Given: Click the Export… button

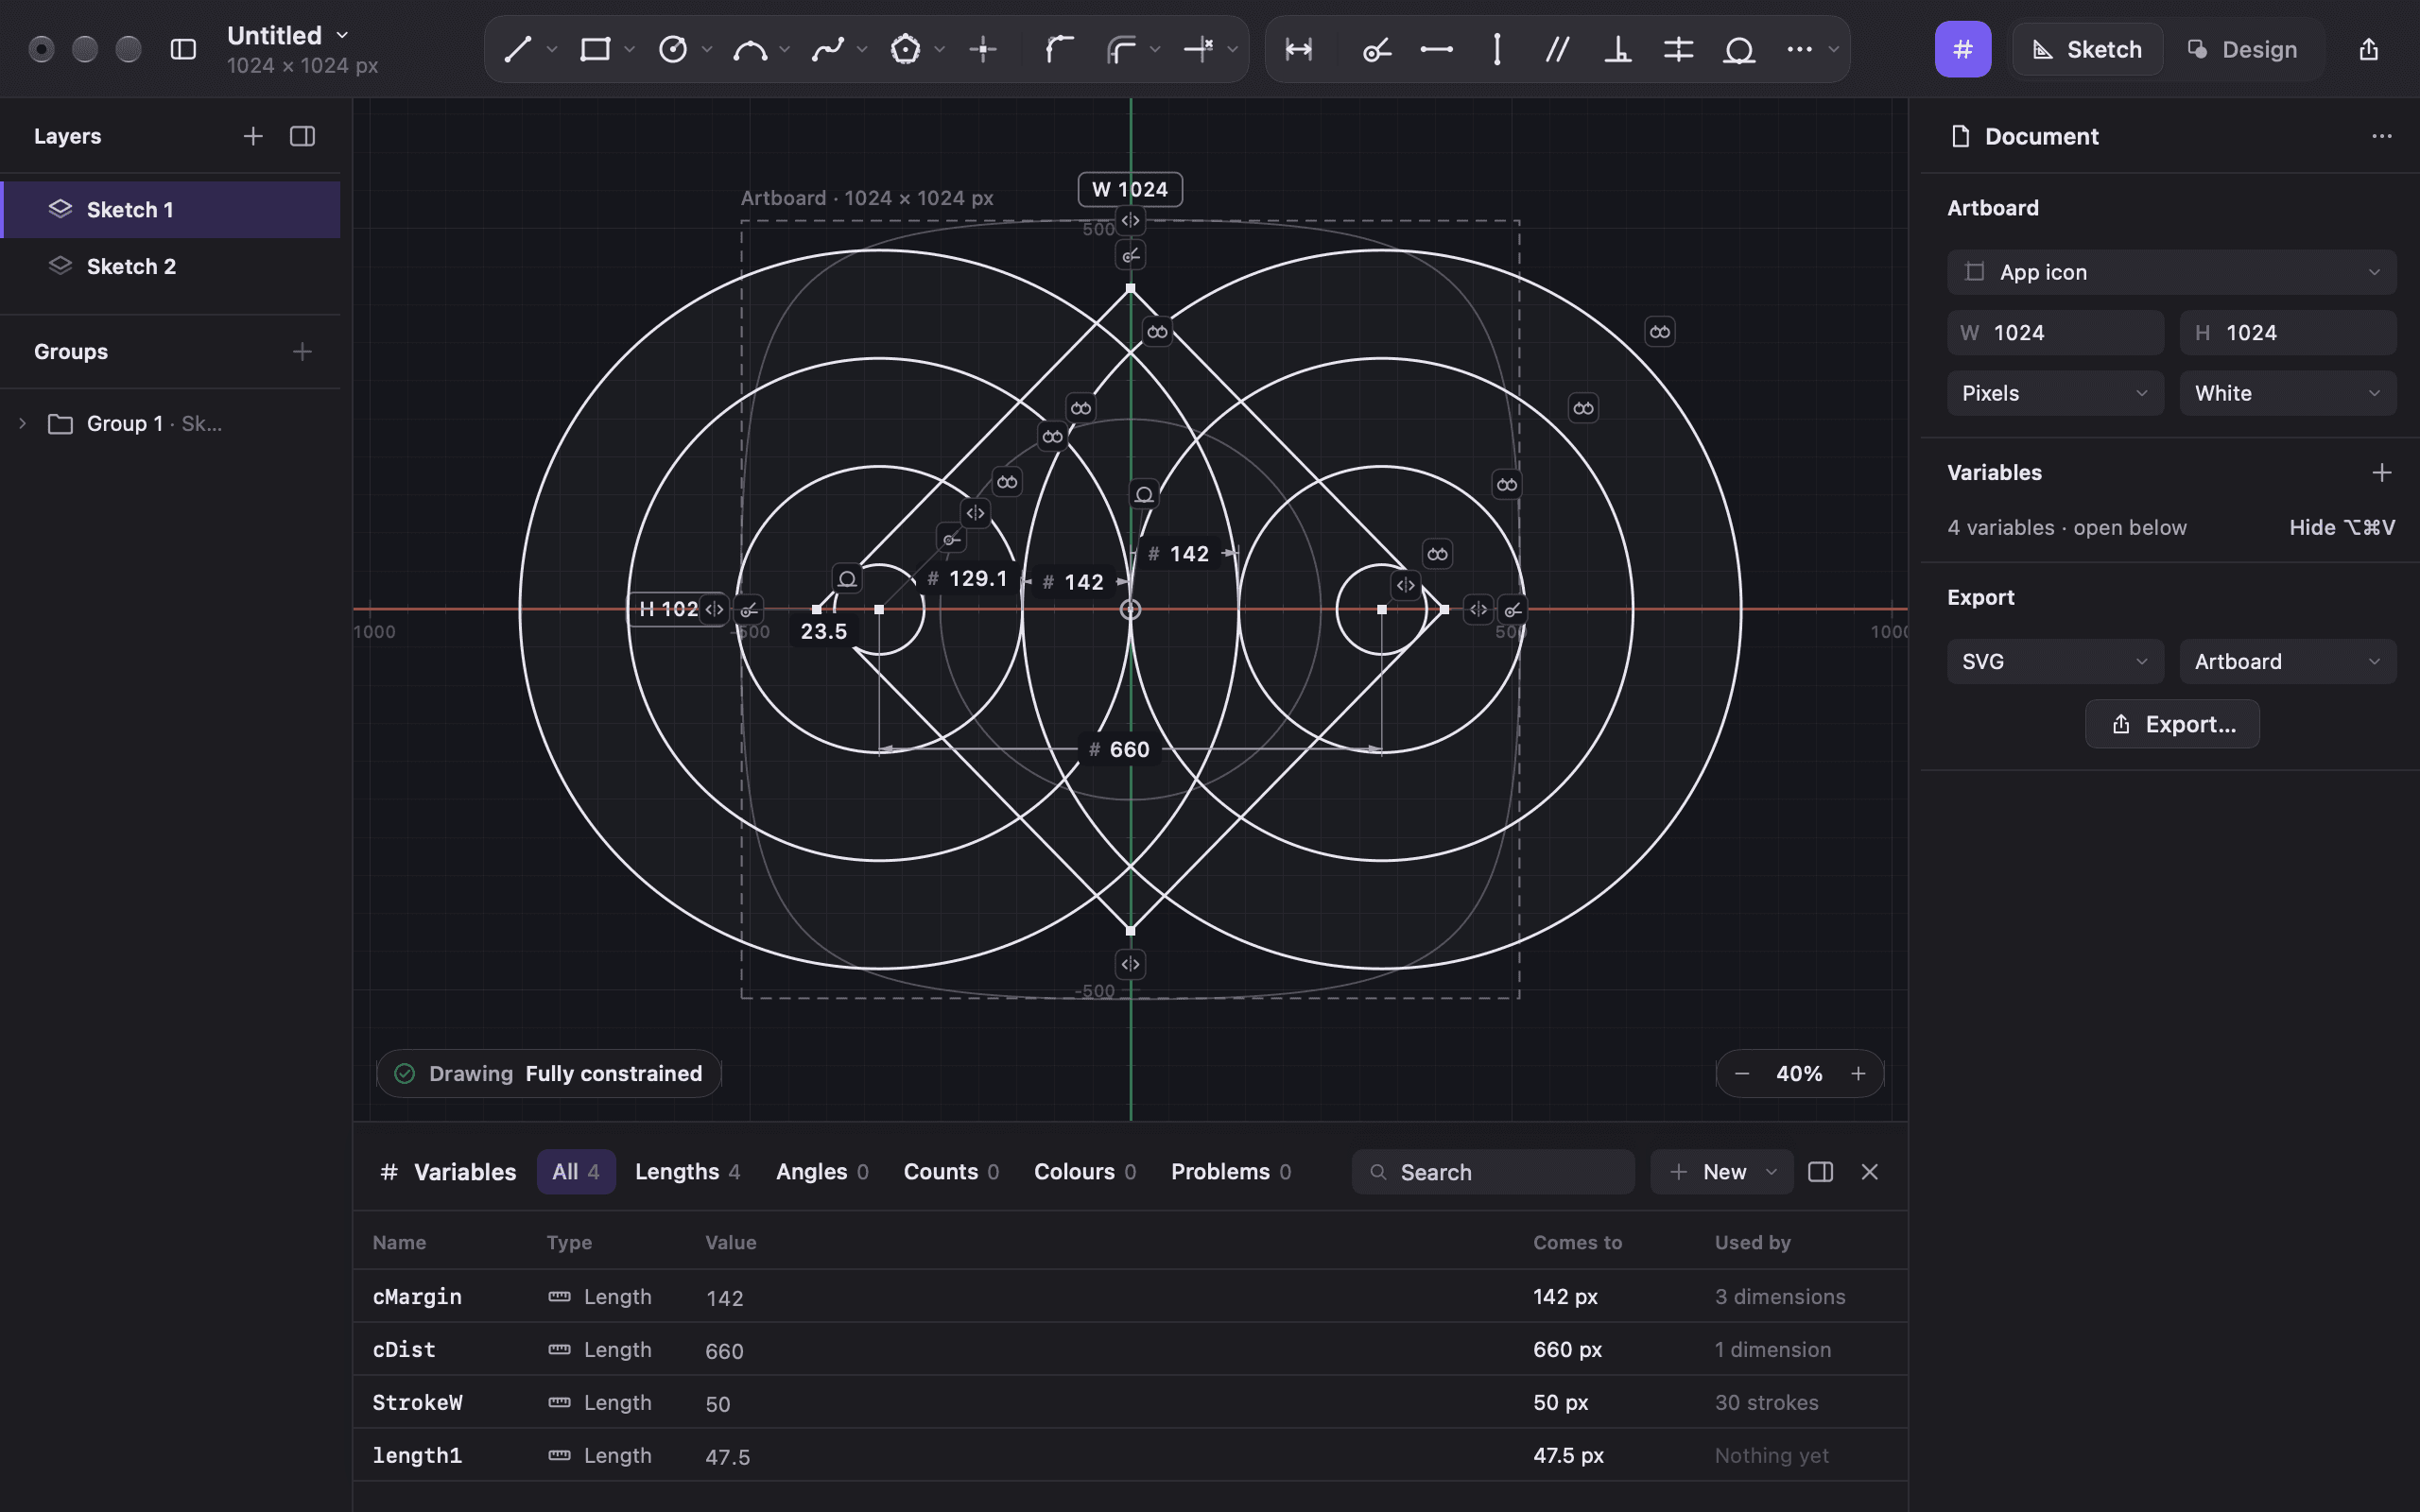Looking at the screenshot, I should pos(2172,724).
